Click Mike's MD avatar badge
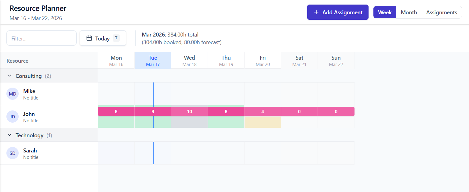The height and width of the screenshot is (192, 469). pyautogui.click(x=13, y=94)
